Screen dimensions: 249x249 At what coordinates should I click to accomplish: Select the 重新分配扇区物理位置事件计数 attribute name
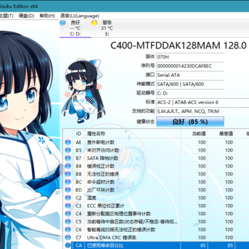pyautogui.click(x=119, y=214)
